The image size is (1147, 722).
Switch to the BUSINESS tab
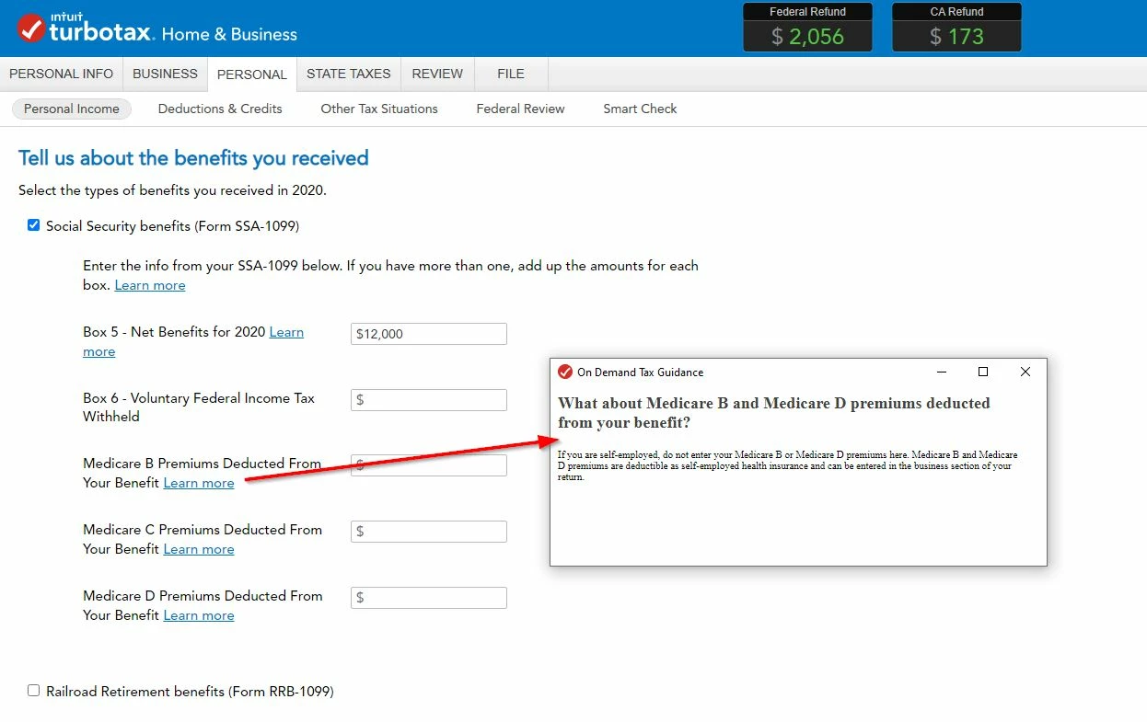click(165, 74)
